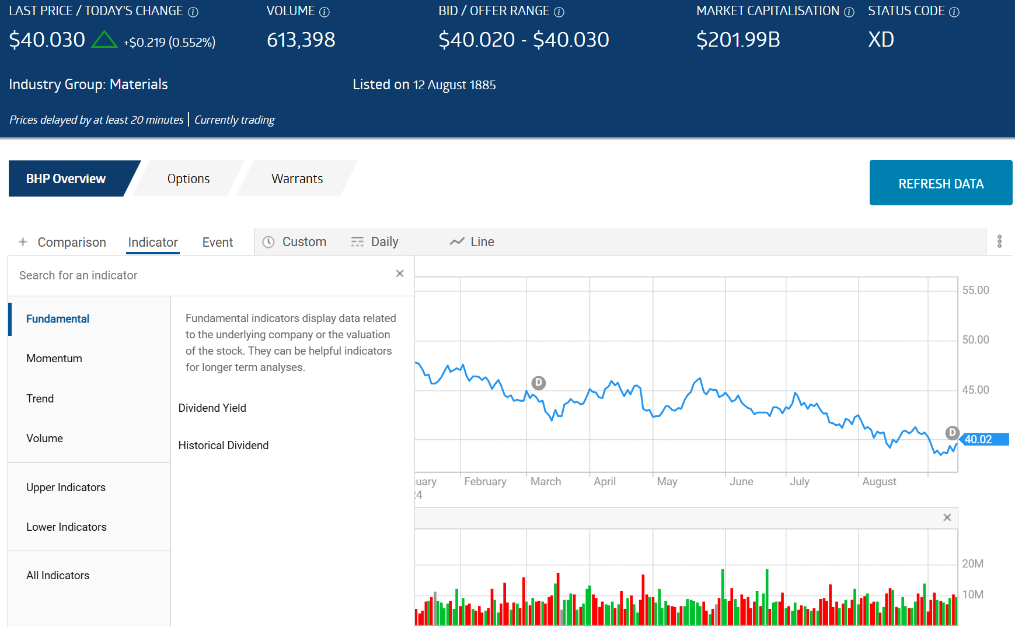Viewport: 1015px width, 627px height.
Task: Select Upper Indicators category
Action: tap(90, 487)
